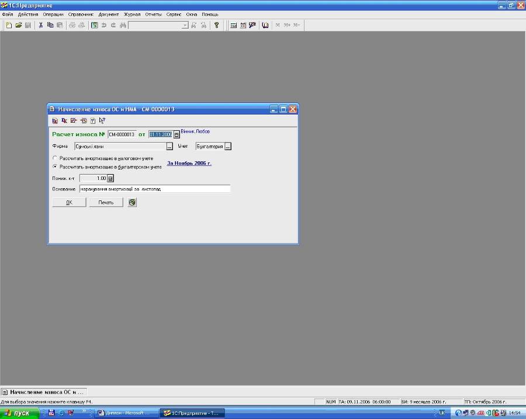Click the Save diskette toolbar icon
The image size is (526, 419).
28,25
